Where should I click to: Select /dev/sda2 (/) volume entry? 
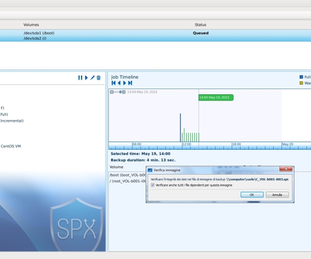(35, 38)
